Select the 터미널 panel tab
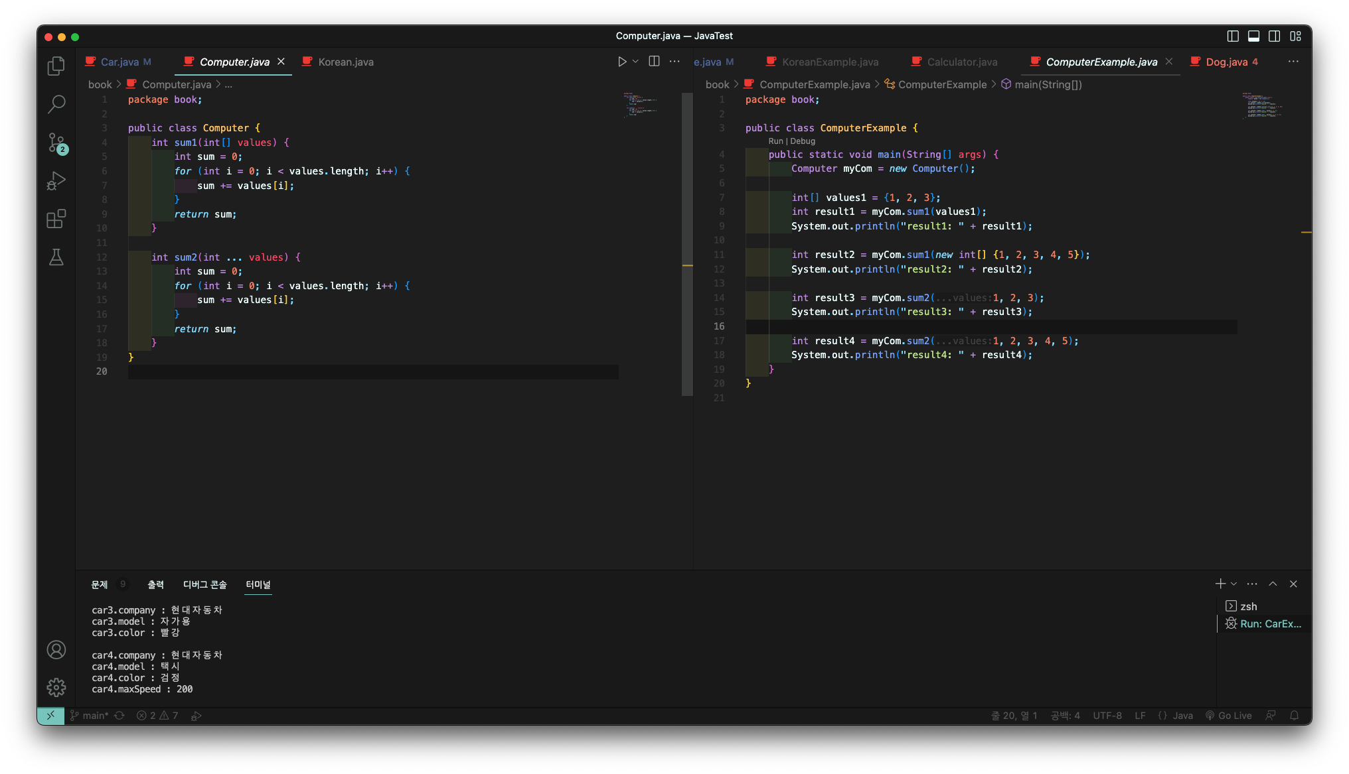This screenshot has width=1349, height=774. (x=258, y=584)
